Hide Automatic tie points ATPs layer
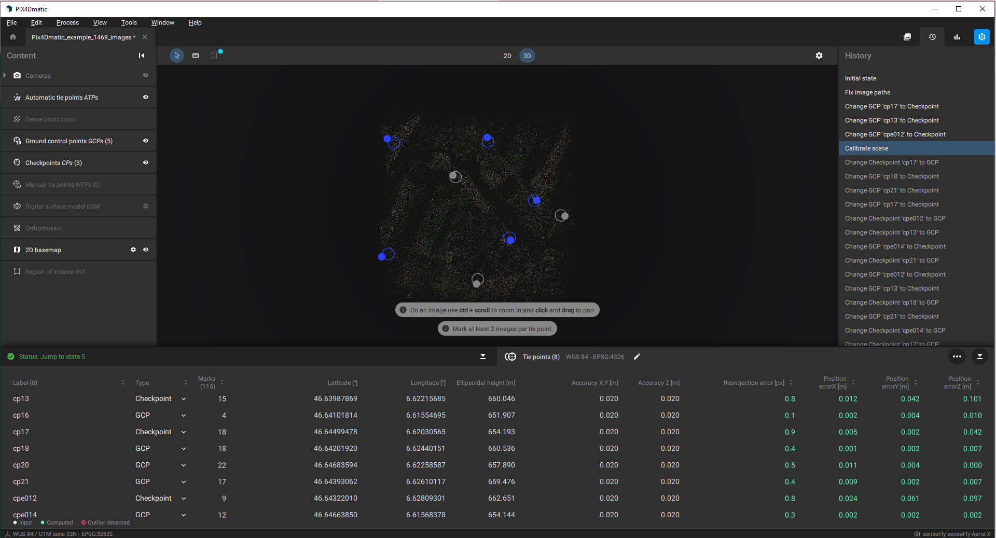The height and width of the screenshot is (538, 996). click(x=146, y=97)
